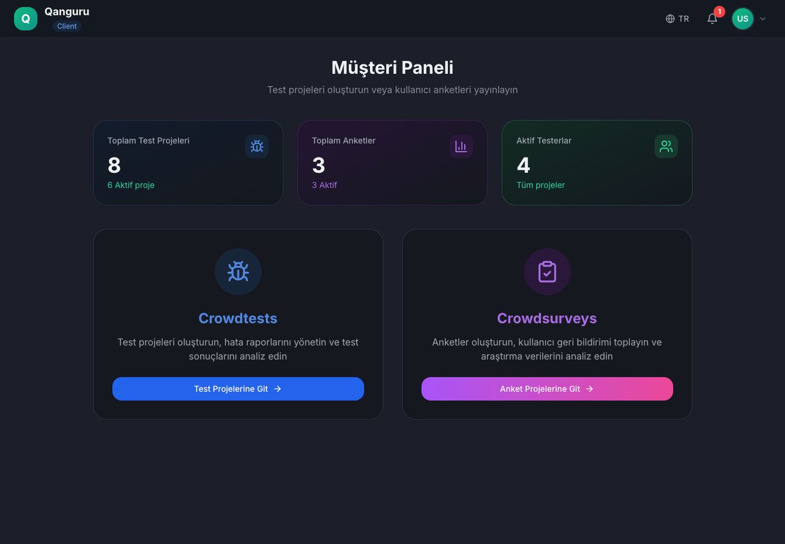Click the Qanguru logo icon
Image resolution: width=785 pixels, height=544 pixels.
26,18
